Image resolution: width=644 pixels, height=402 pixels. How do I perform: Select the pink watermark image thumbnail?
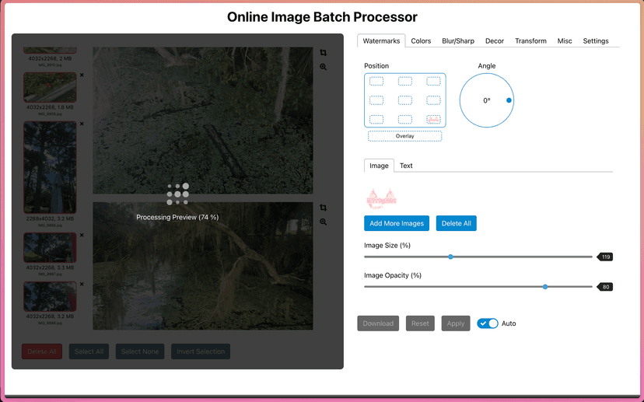pyautogui.click(x=381, y=199)
